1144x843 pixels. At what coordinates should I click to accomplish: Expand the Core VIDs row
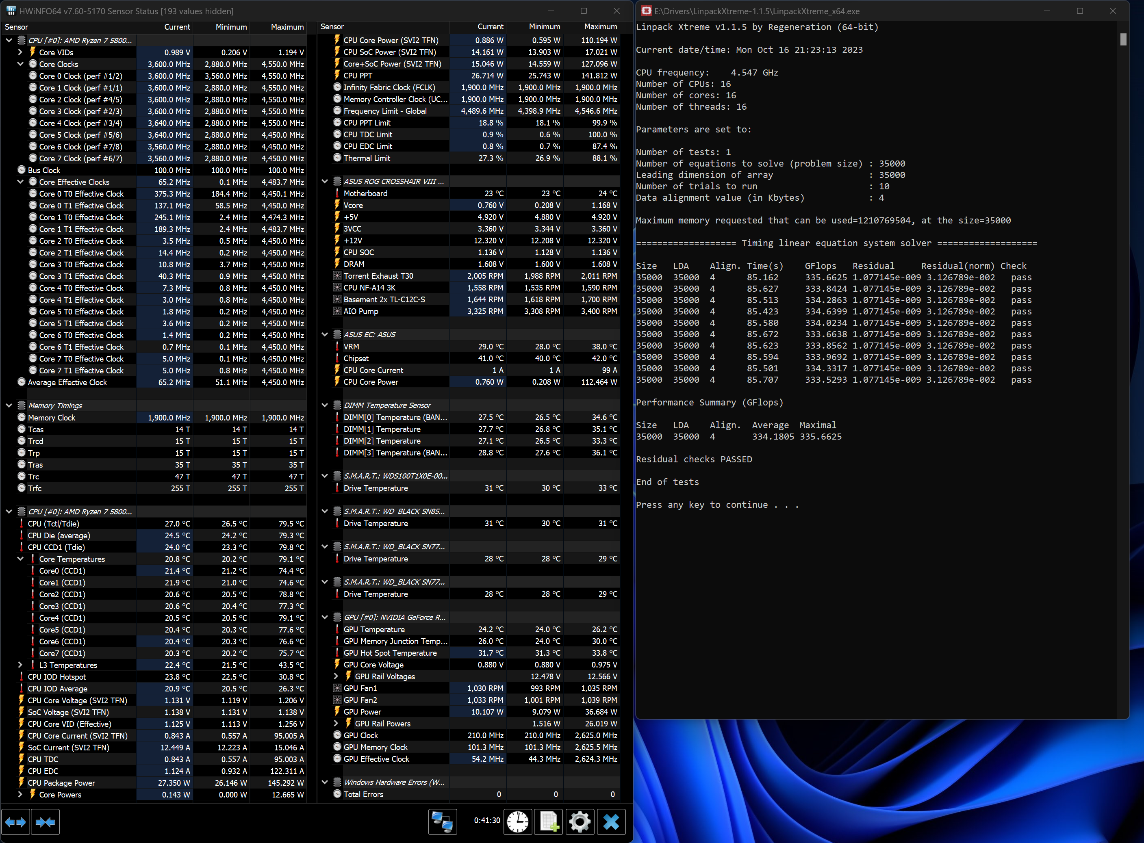click(20, 52)
